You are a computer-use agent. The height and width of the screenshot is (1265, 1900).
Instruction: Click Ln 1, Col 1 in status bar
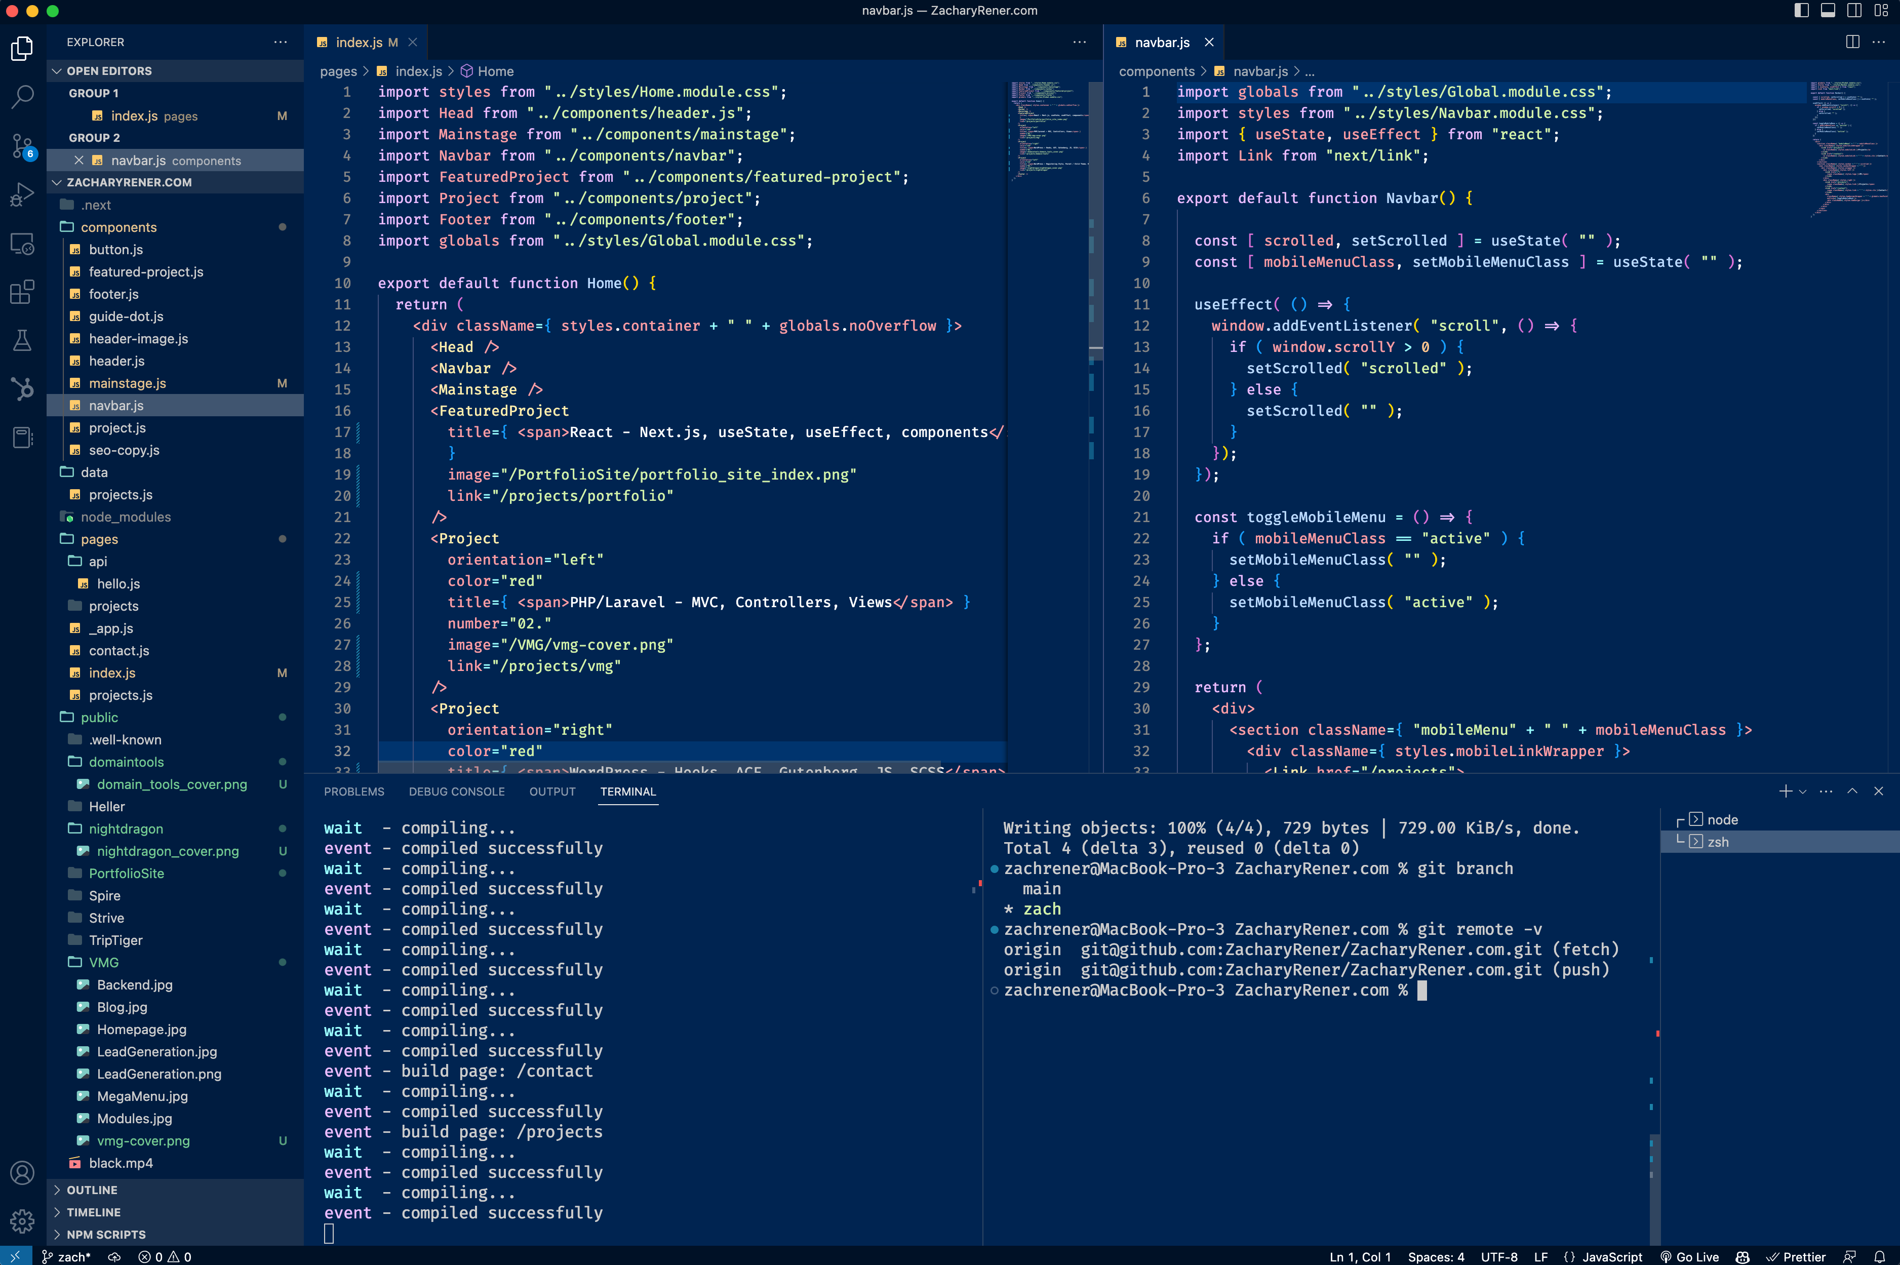1360,1256
